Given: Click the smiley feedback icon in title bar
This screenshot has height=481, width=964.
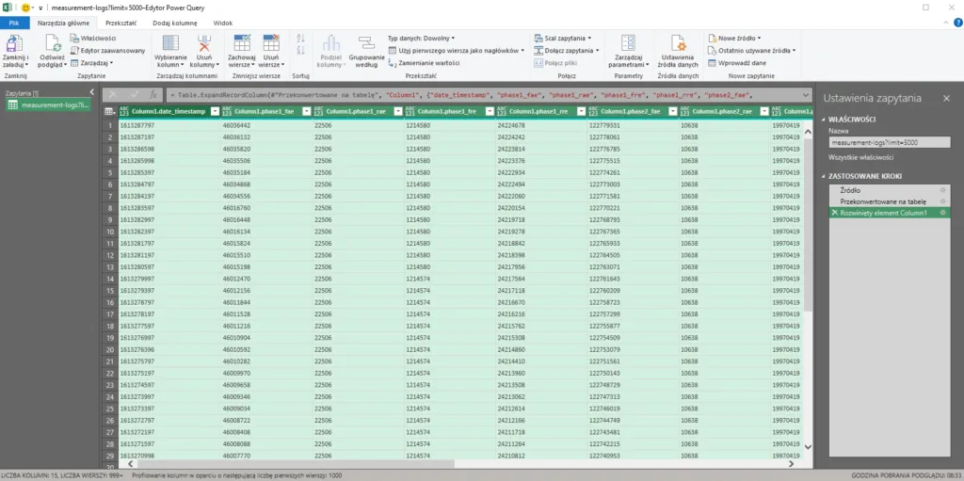Looking at the screenshot, I should (x=25, y=8).
